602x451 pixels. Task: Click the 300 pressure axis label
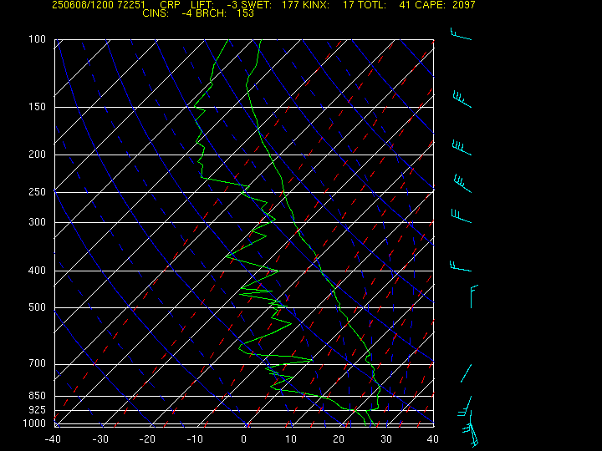[38, 222]
